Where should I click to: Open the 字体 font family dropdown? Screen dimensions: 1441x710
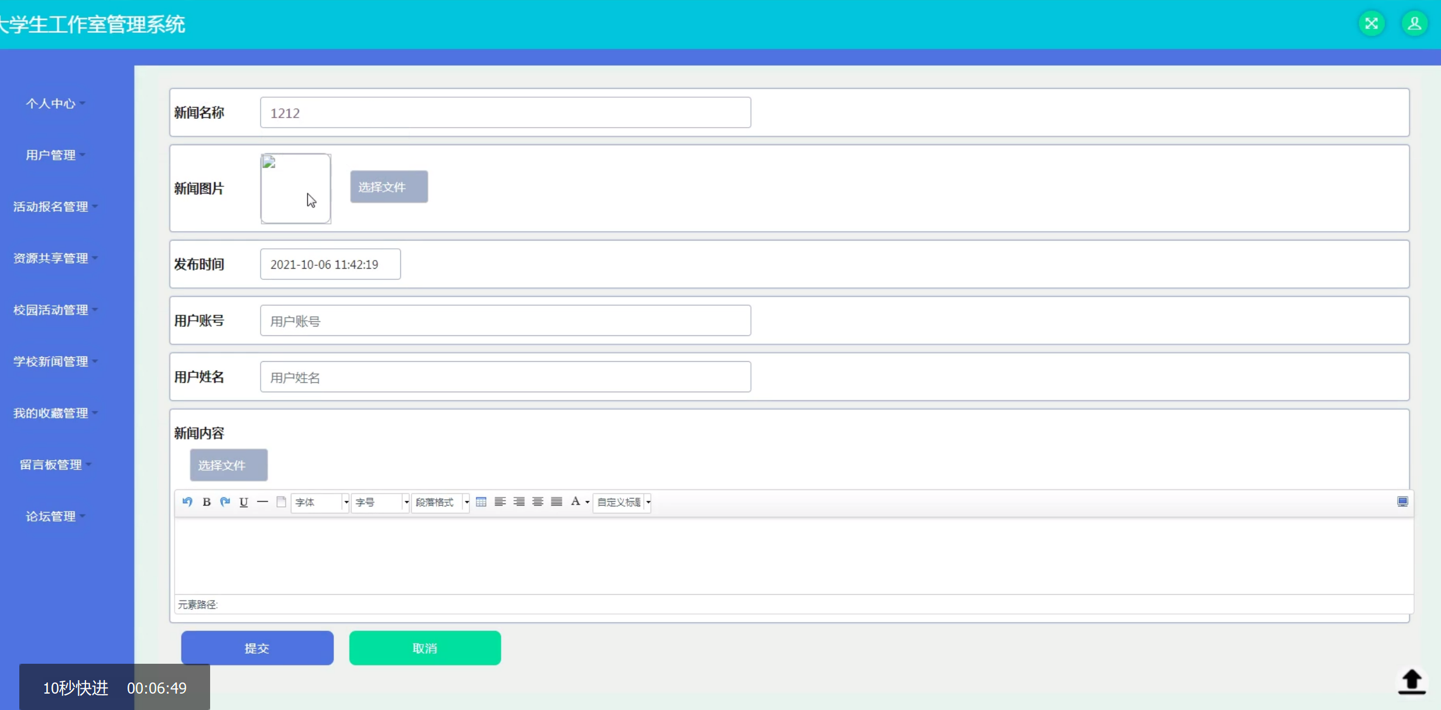(320, 502)
